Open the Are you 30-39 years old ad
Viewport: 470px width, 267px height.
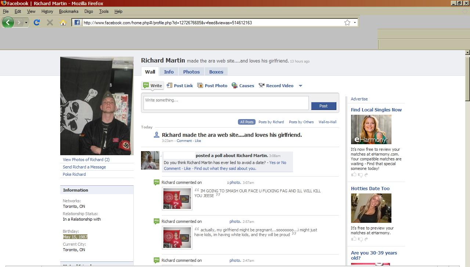click(374, 255)
